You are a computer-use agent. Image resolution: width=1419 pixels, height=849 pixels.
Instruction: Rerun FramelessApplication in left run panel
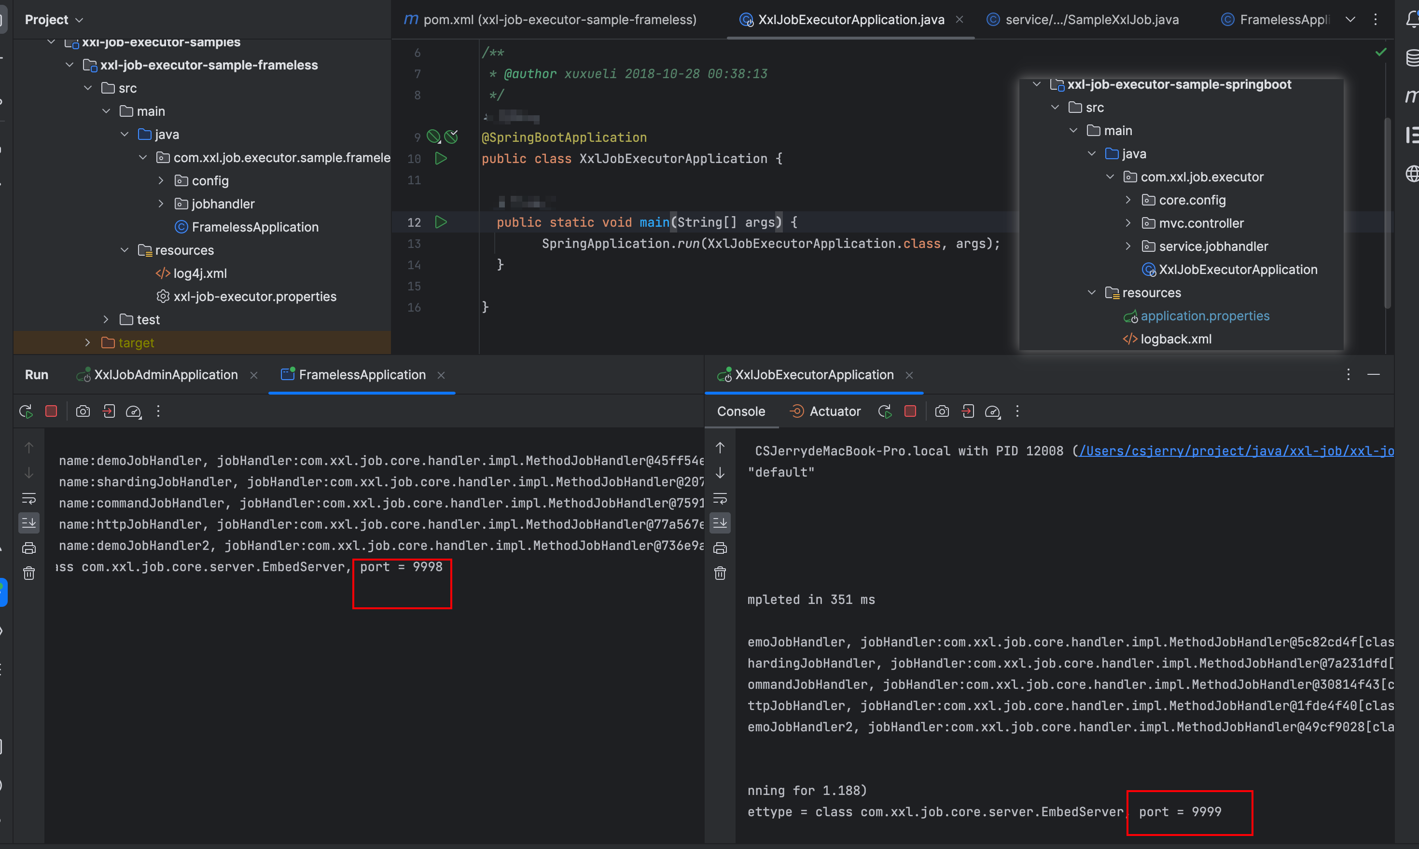click(x=26, y=411)
